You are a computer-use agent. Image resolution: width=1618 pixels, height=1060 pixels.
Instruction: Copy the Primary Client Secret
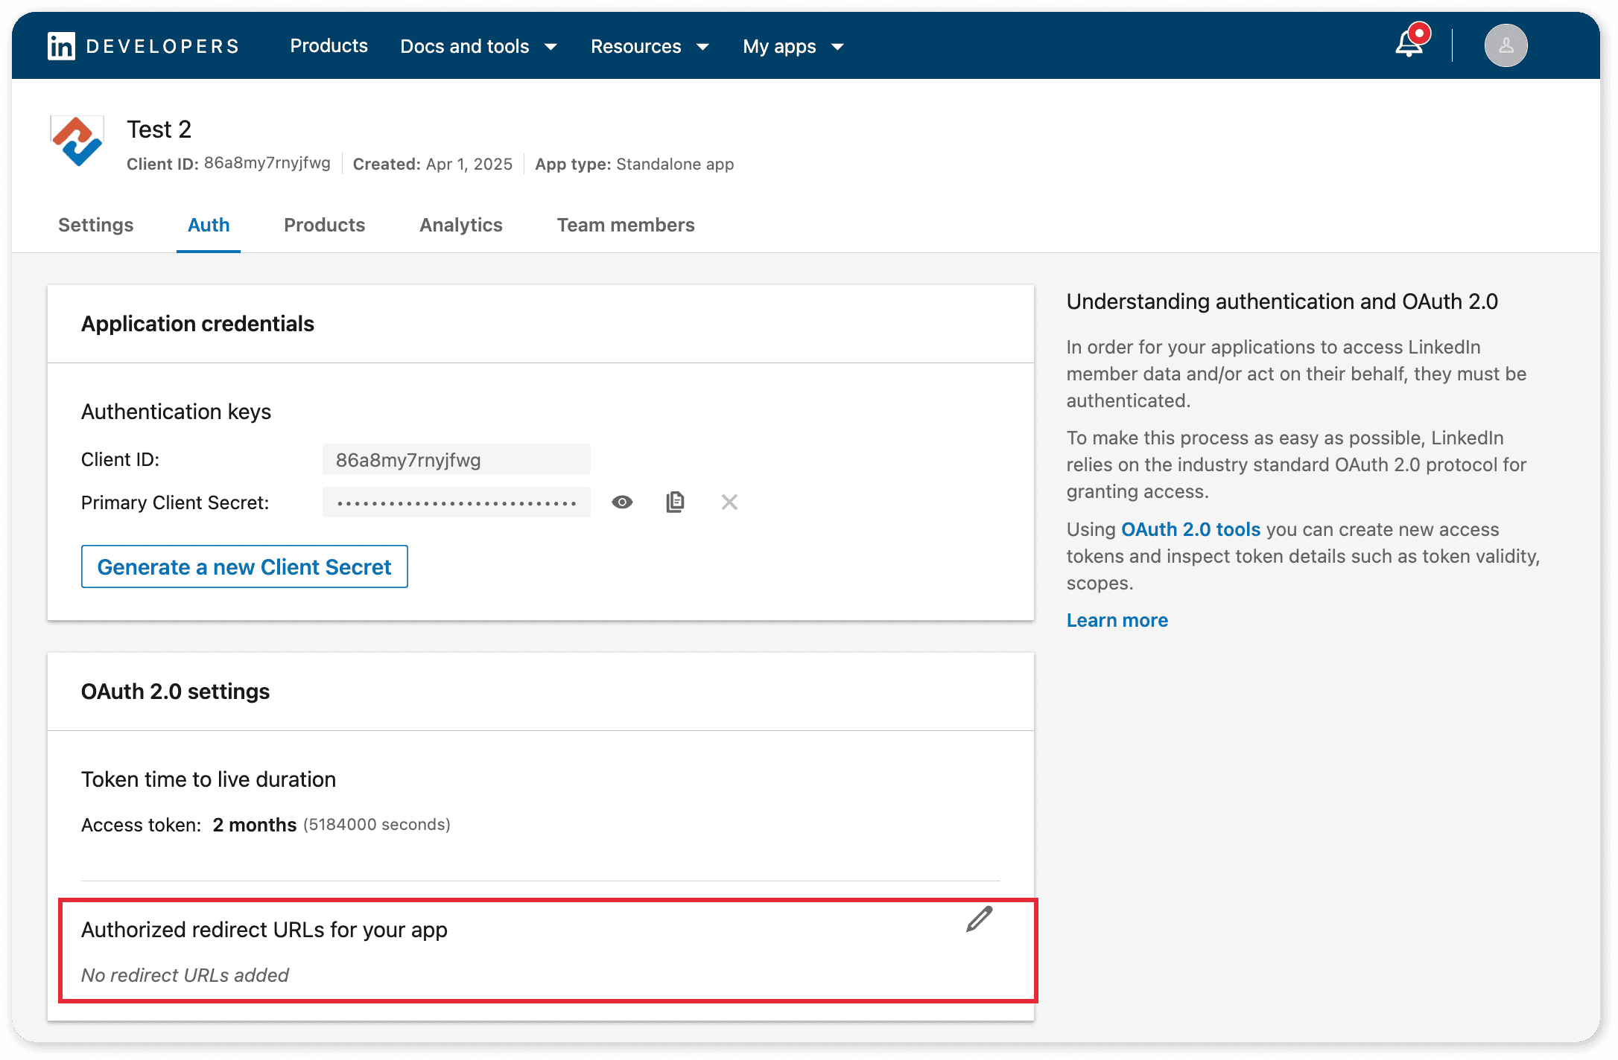pos(675,502)
